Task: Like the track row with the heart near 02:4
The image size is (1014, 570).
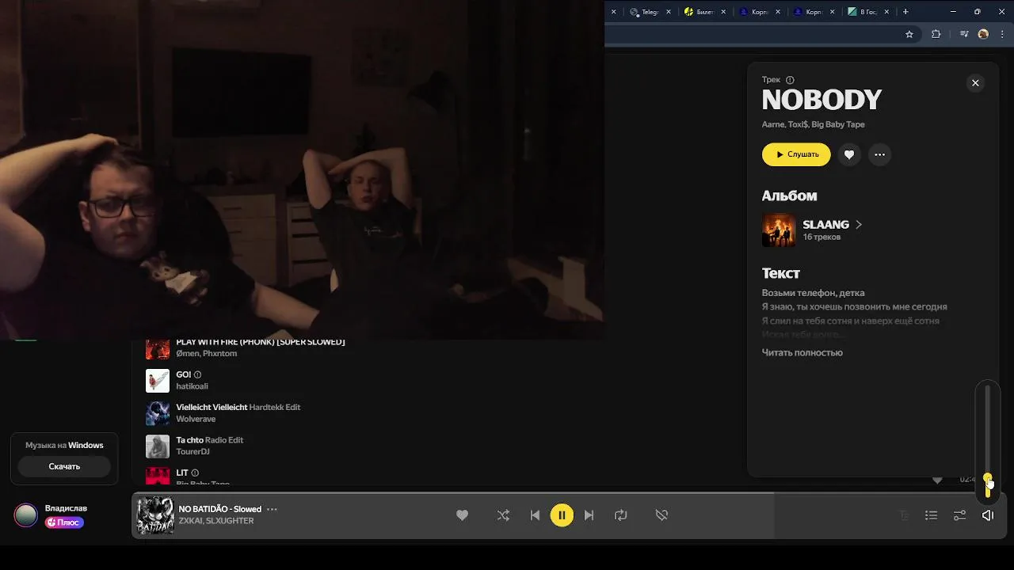Action: [937, 480]
